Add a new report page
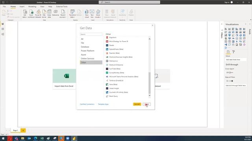 (23, 130)
